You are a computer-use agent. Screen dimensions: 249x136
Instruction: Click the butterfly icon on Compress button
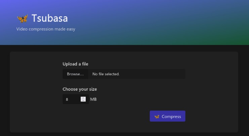(x=157, y=117)
